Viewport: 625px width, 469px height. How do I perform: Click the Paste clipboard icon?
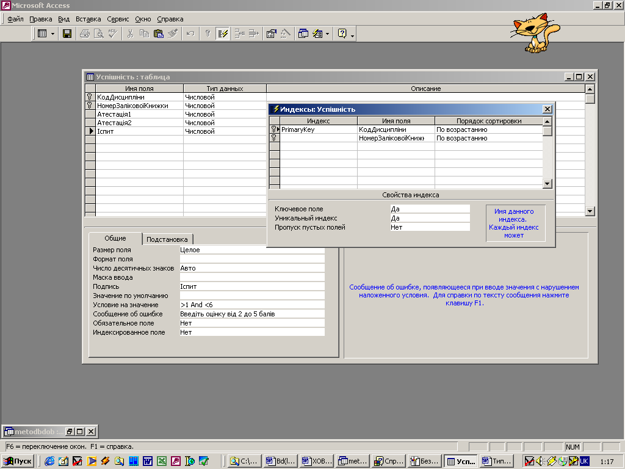point(159,34)
